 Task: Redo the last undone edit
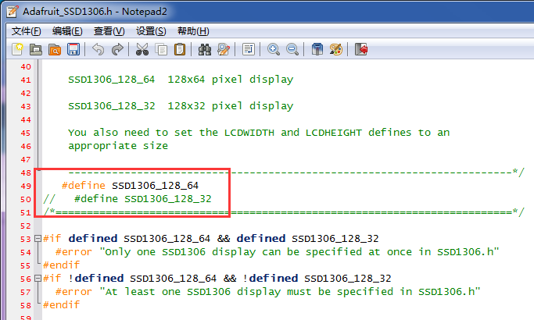click(x=117, y=49)
